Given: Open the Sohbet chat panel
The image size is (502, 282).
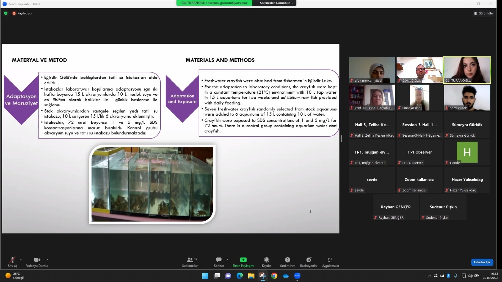Looking at the screenshot, I should (219, 262).
